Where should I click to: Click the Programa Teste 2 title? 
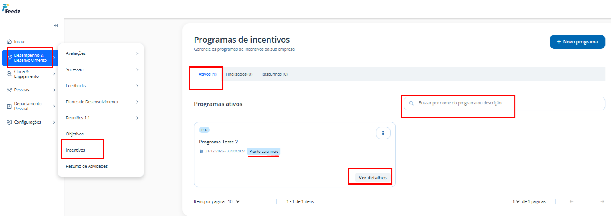(x=218, y=142)
